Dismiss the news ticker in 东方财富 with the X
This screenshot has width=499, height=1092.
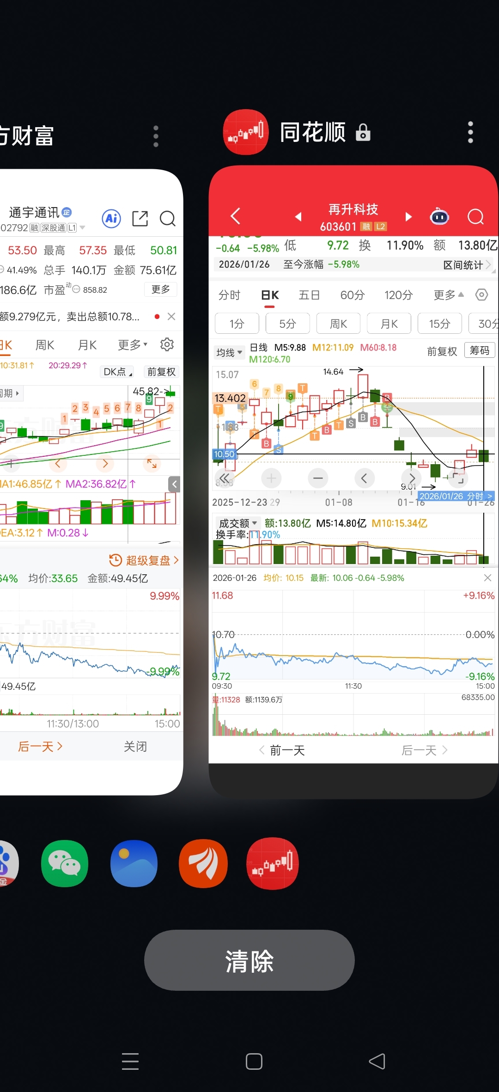point(171,316)
